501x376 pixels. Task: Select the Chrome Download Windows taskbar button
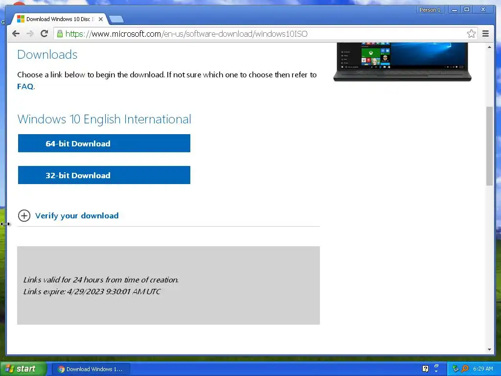pyautogui.click(x=91, y=369)
